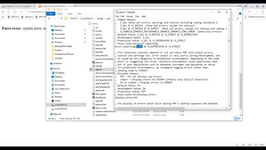
Task: Open Documents under Quick access
Action: [60, 38]
